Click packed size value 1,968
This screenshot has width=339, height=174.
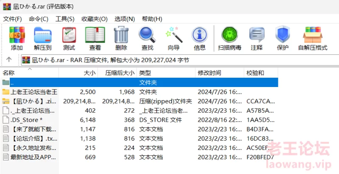[127, 92]
